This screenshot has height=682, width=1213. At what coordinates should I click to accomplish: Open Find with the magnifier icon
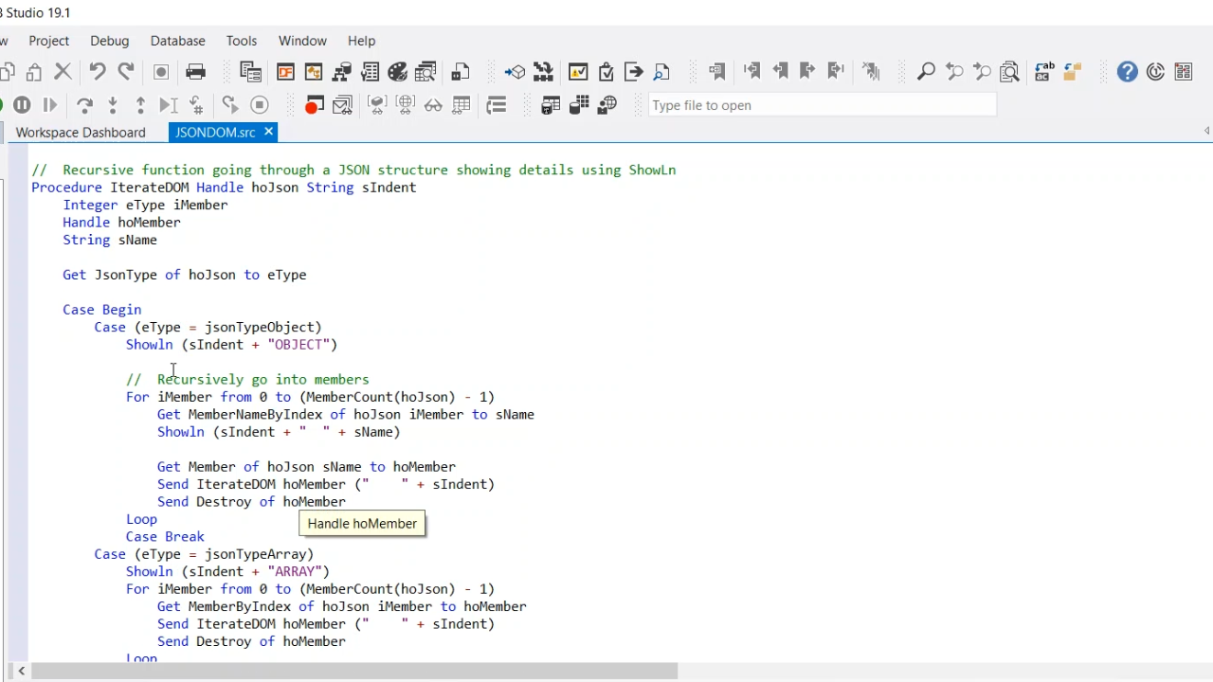click(x=926, y=72)
